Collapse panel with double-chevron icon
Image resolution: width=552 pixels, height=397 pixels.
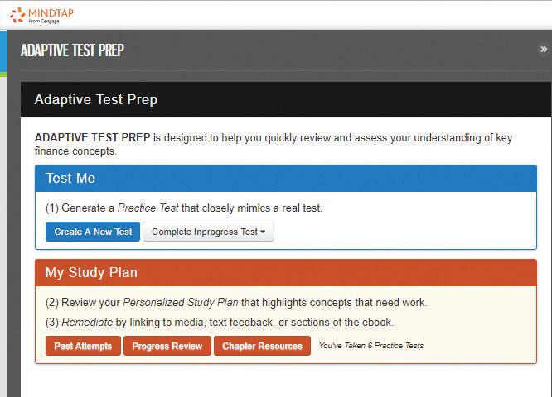[x=544, y=49]
